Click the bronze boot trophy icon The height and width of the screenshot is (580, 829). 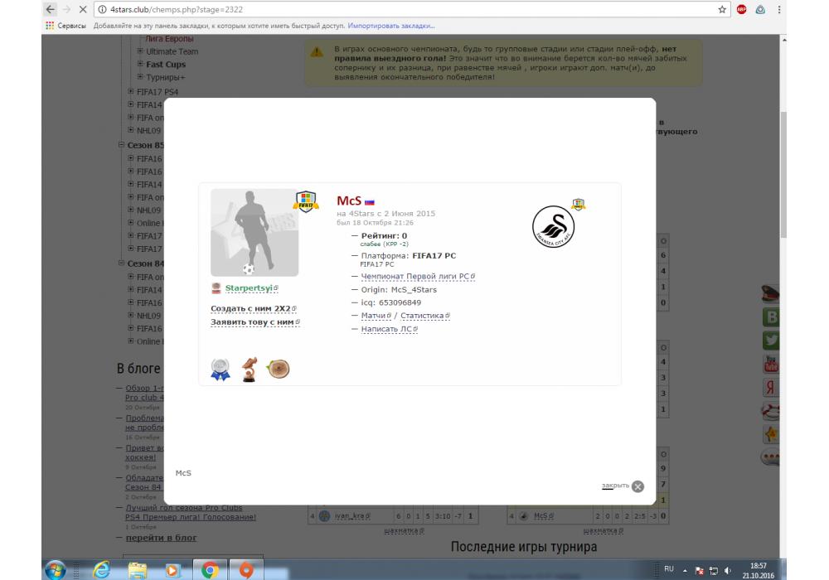coord(249,370)
